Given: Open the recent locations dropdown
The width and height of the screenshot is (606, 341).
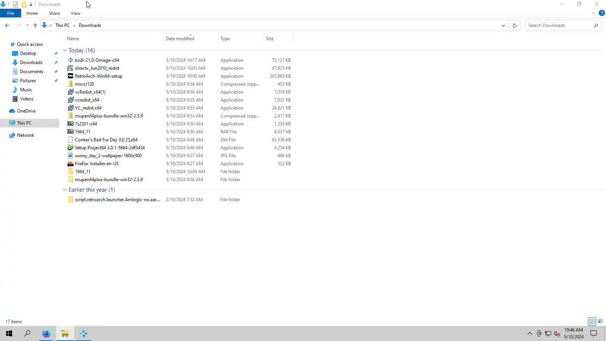Looking at the screenshot, I should (27, 25).
